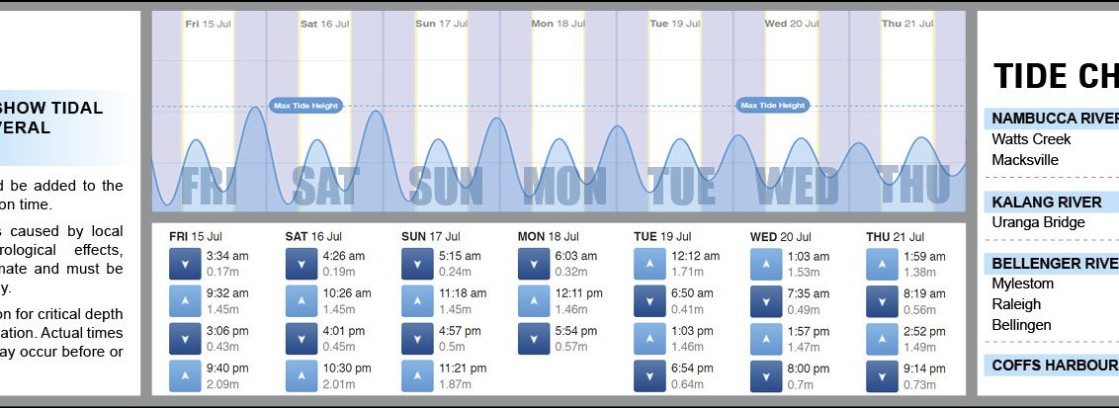This screenshot has width=1119, height=408.
Task: Click Tuesday 12:12 am high tide arrow icon
Action: click(649, 264)
